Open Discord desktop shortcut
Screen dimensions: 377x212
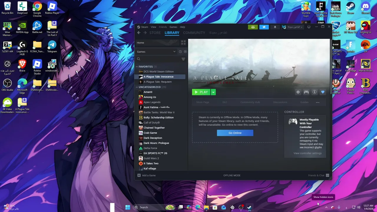coord(366,8)
